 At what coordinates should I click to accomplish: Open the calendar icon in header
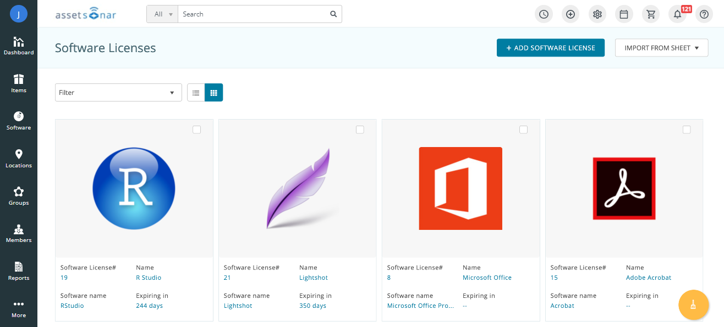click(624, 14)
